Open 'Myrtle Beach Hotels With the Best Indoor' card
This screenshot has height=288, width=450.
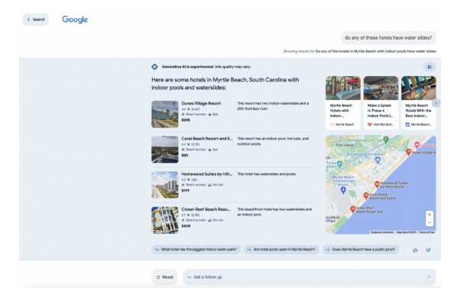[419, 103]
